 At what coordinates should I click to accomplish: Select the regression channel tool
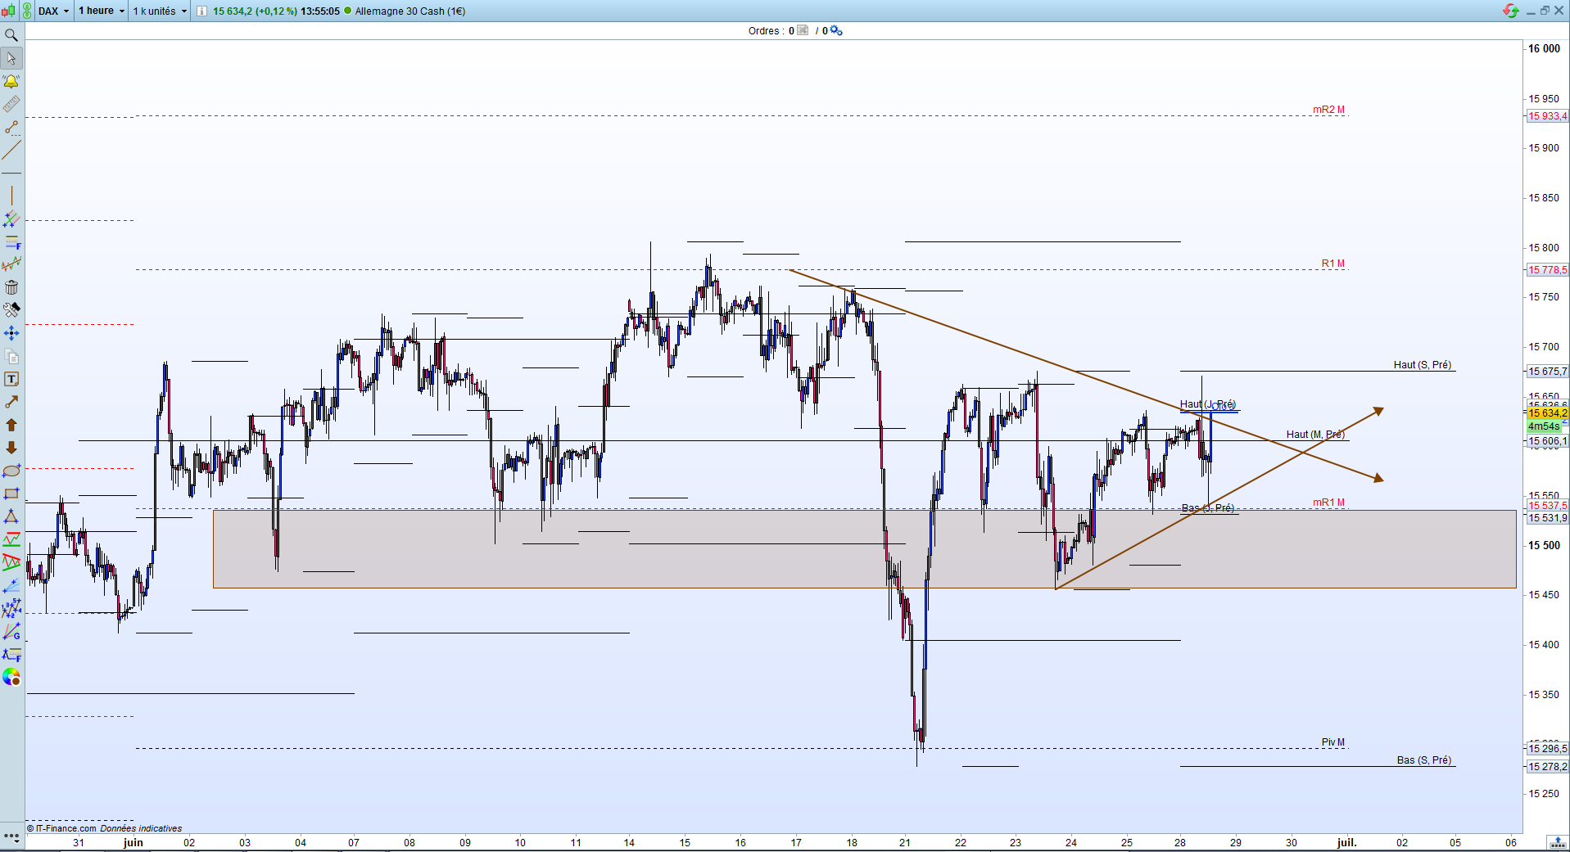pyautogui.click(x=11, y=264)
